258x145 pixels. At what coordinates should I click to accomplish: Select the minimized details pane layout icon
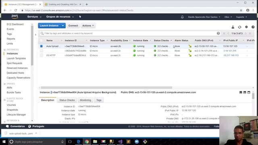tap(241, 92)
